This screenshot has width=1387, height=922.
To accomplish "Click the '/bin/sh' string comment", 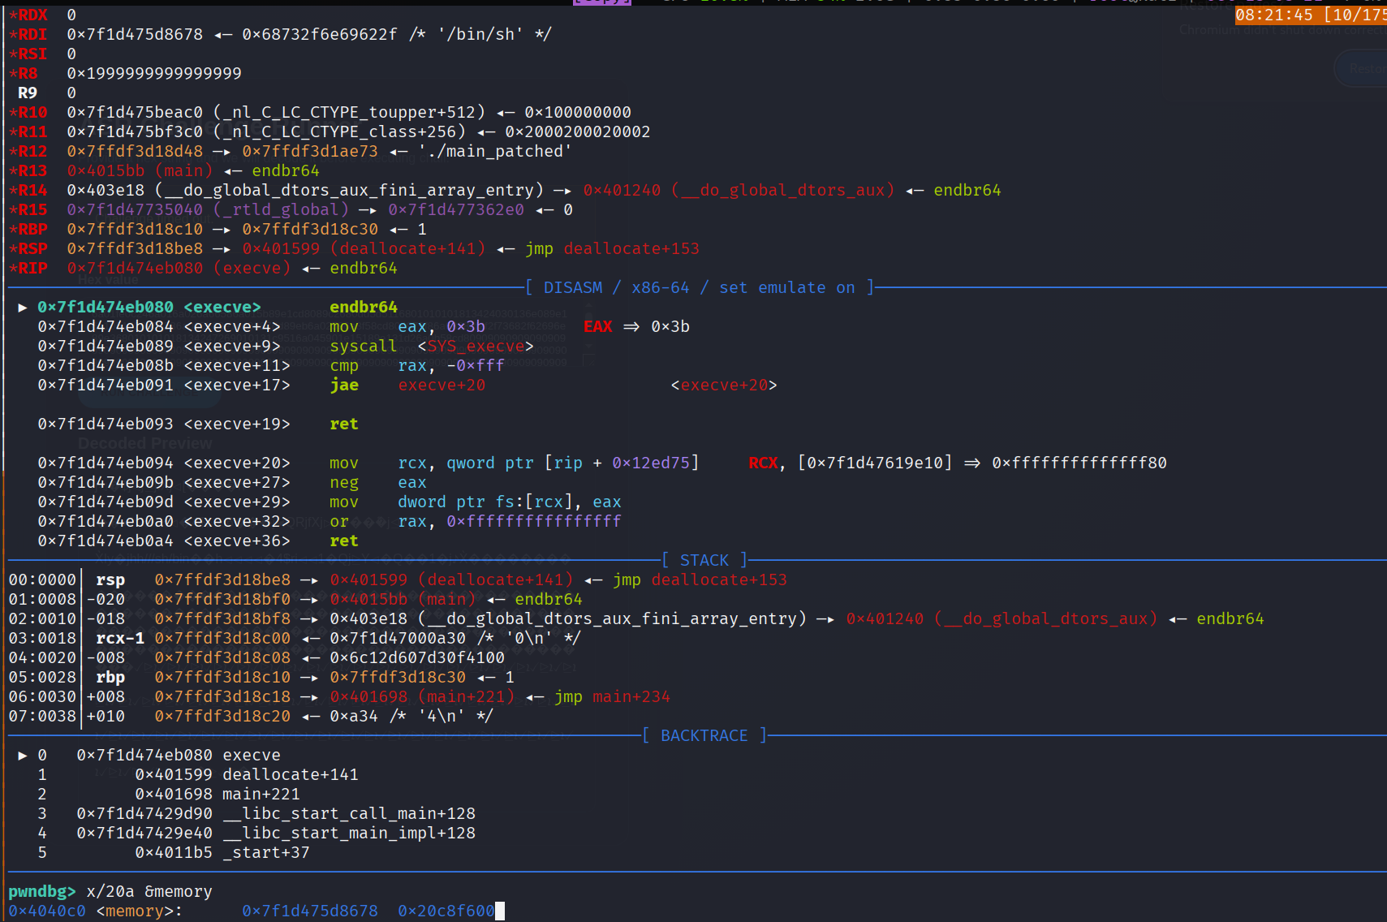I will pyautogui.click(x=480, y=35).
